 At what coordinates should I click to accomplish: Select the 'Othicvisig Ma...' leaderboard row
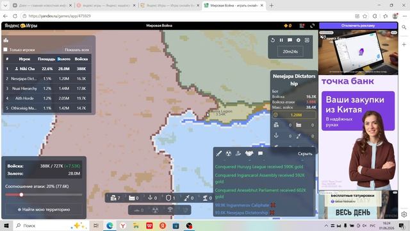coord(47,108)
